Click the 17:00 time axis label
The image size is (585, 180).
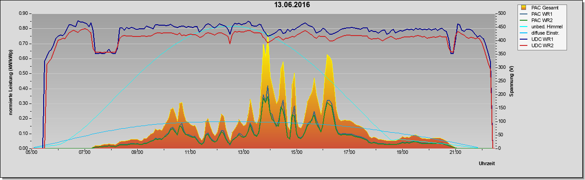click(349, 153)
